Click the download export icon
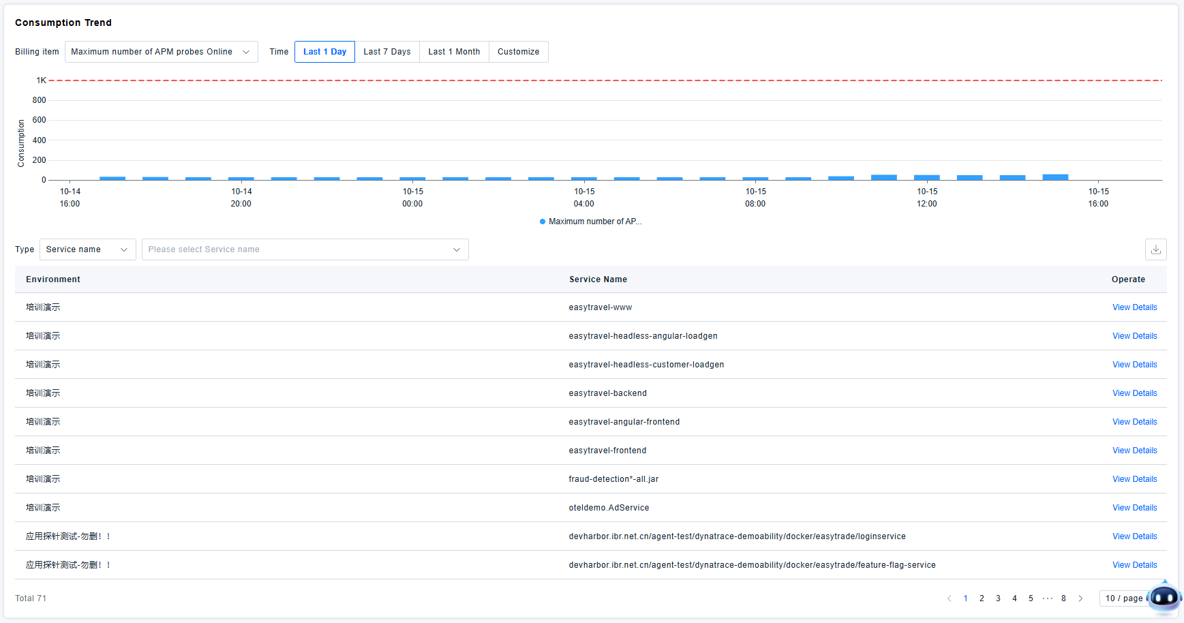This screenshot has width=1184, height=623. click(x=1155, y=249)
